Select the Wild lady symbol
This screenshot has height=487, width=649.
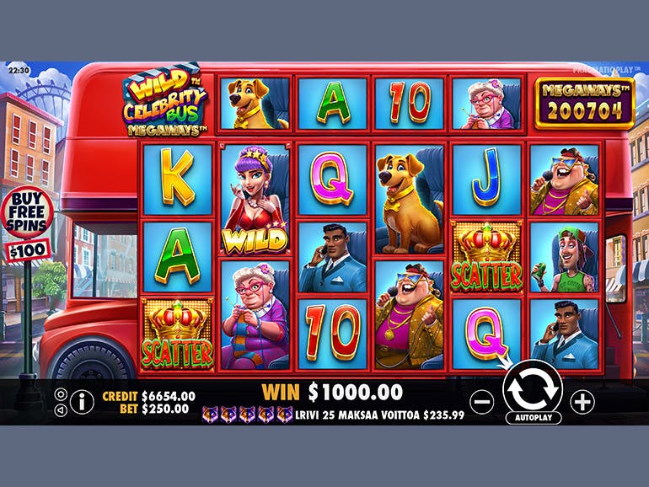(x=255, y=199)
